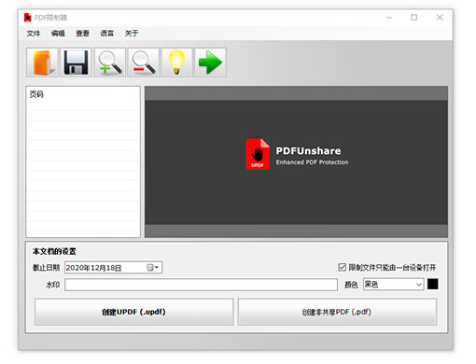The height and width of the screenshot is (364, 476).
Task: Click the green arrow toolbar button
Action: click(210, 63)
